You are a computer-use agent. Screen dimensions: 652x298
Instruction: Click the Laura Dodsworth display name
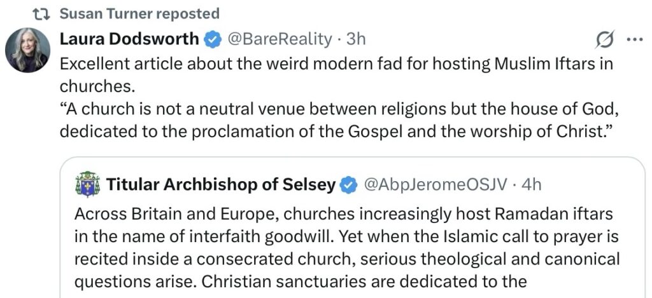[x=129, y=39]
